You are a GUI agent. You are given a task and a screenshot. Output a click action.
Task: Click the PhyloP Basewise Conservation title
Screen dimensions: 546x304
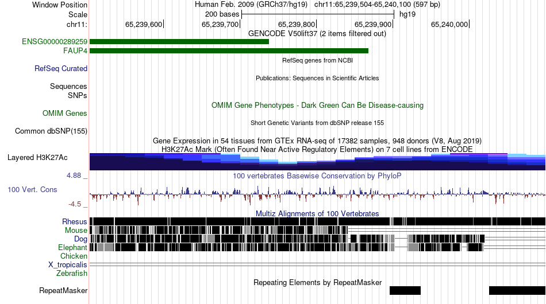[317, 176]
